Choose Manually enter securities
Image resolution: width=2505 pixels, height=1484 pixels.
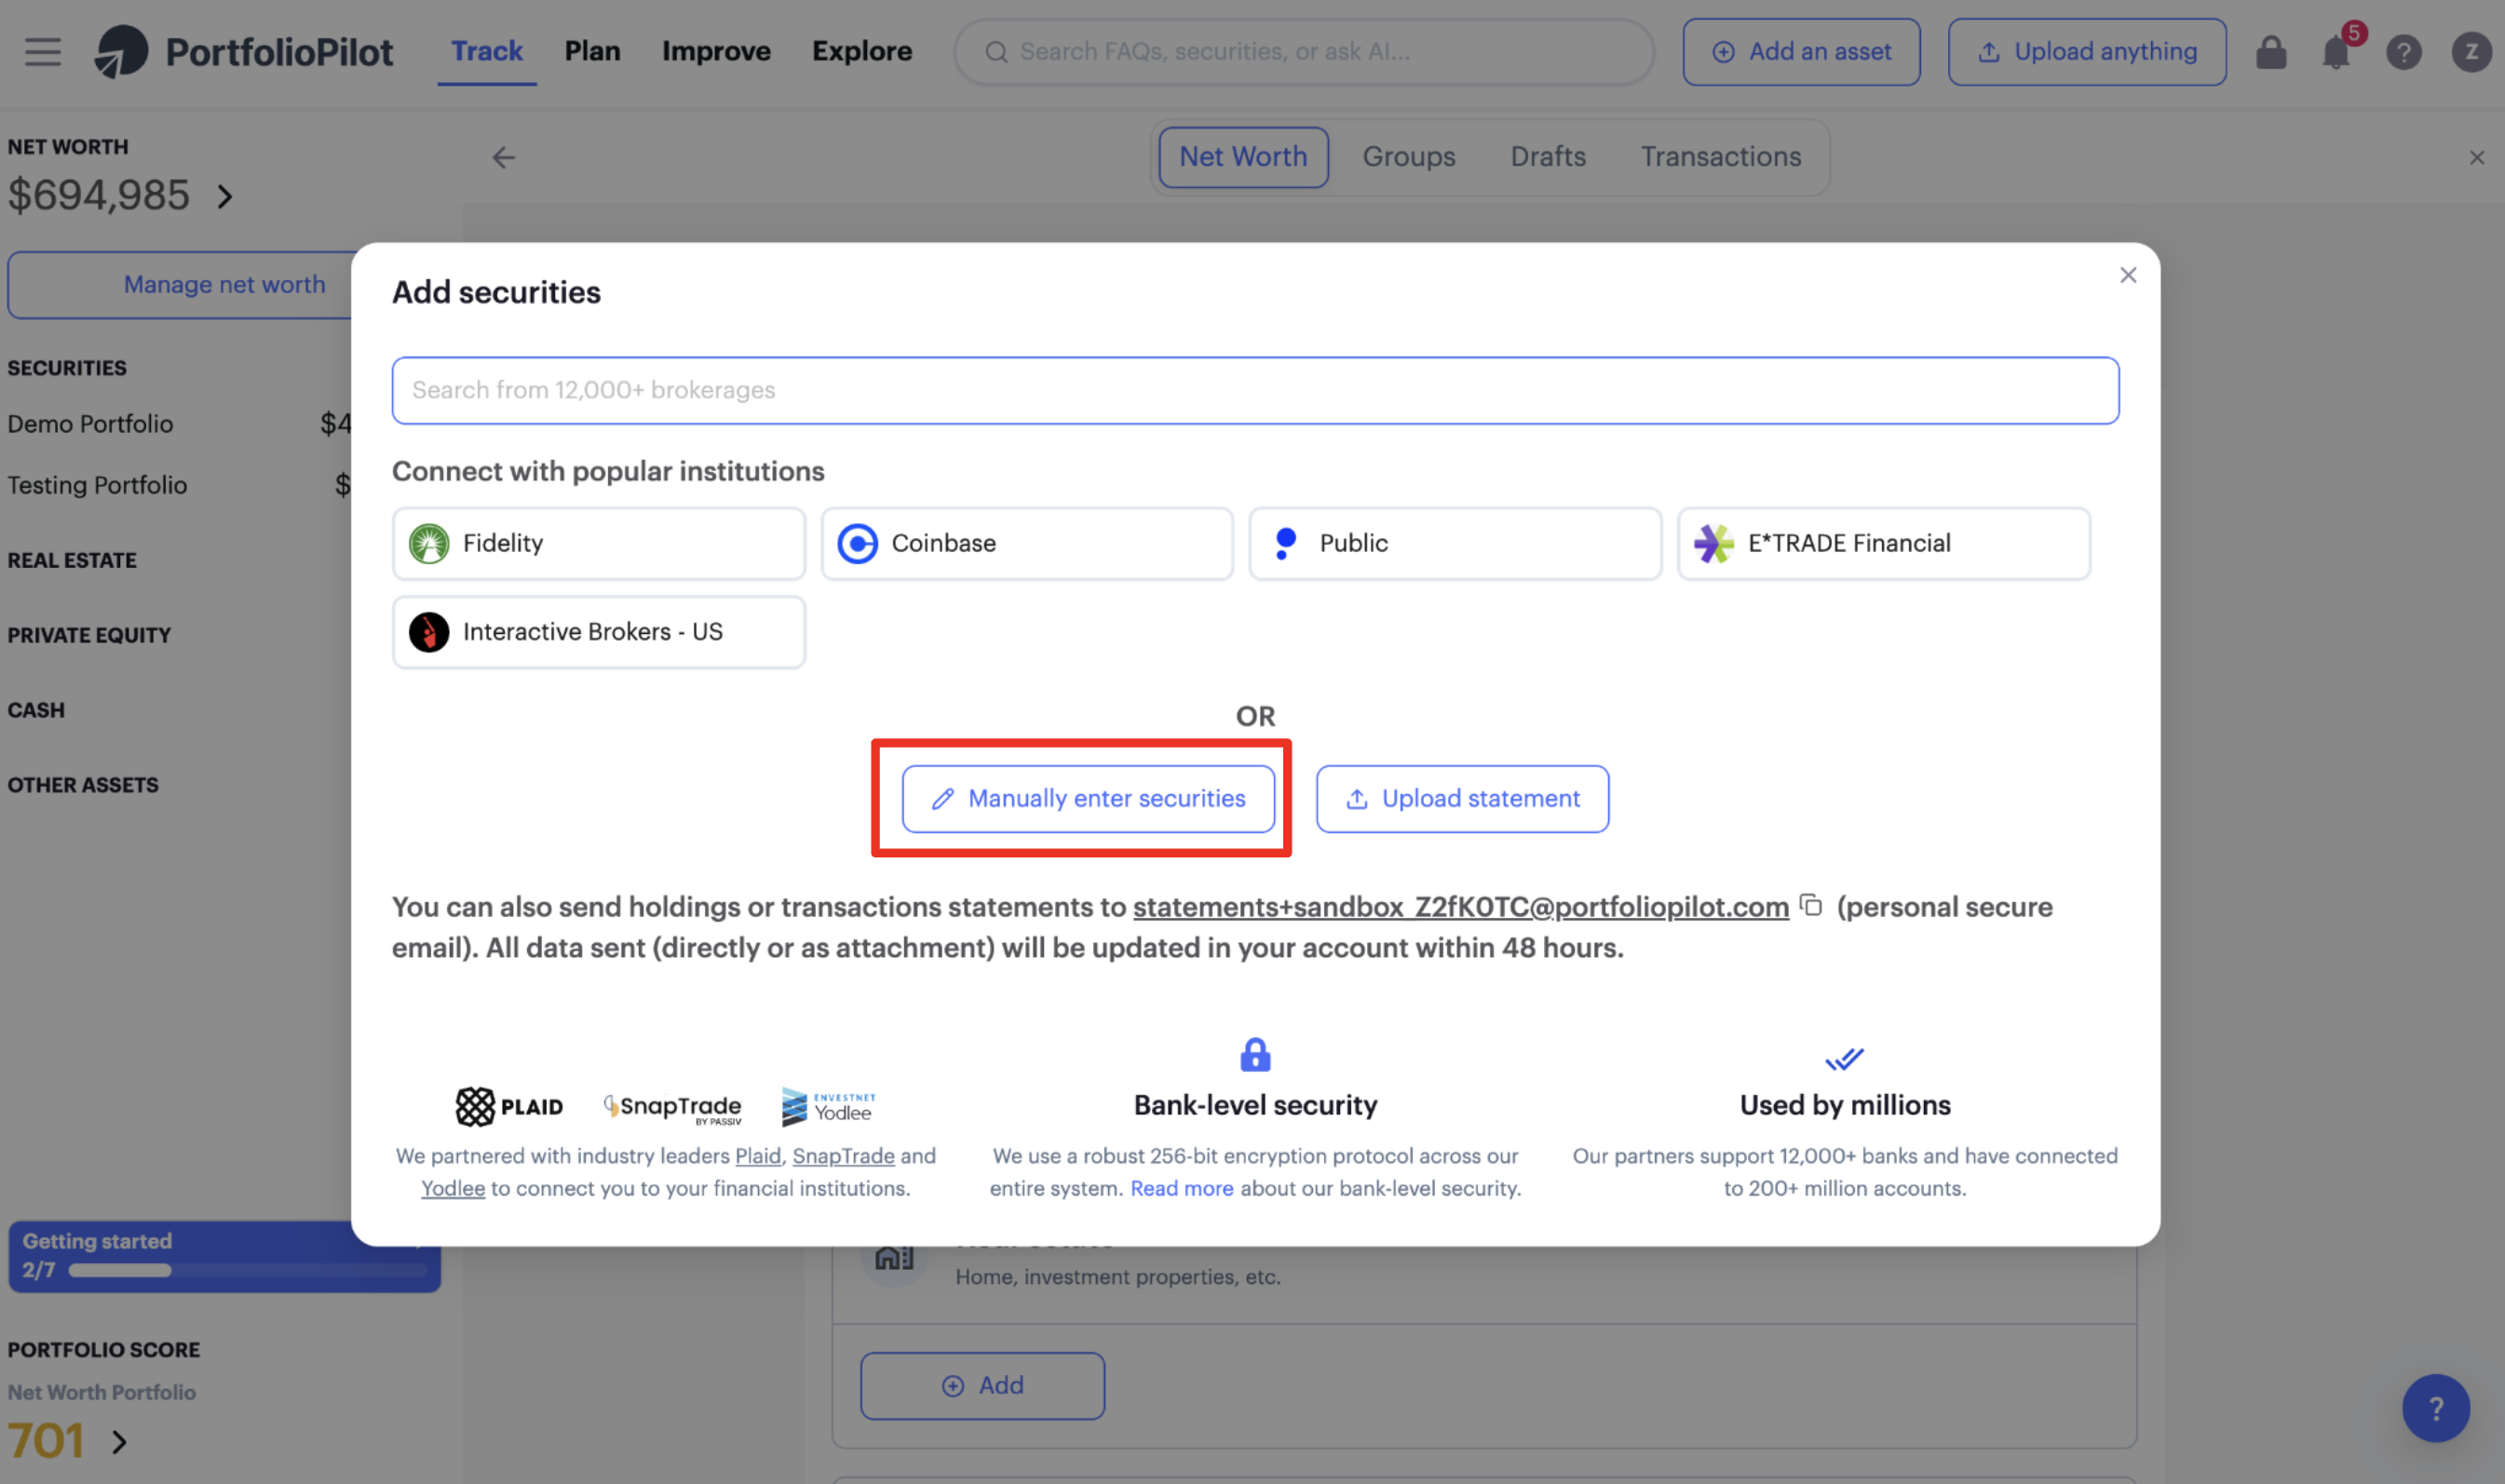click(1088, 798)
